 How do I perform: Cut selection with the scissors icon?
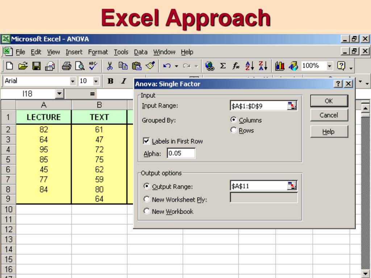110,66
